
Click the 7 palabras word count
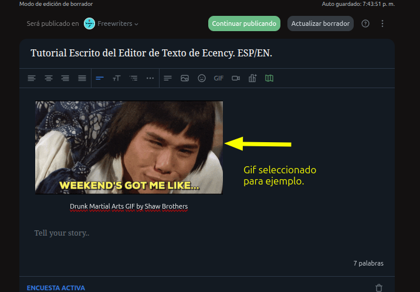click(x=368, y=263)
